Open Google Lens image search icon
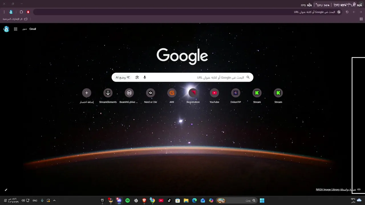 click(x=137, y=77)
